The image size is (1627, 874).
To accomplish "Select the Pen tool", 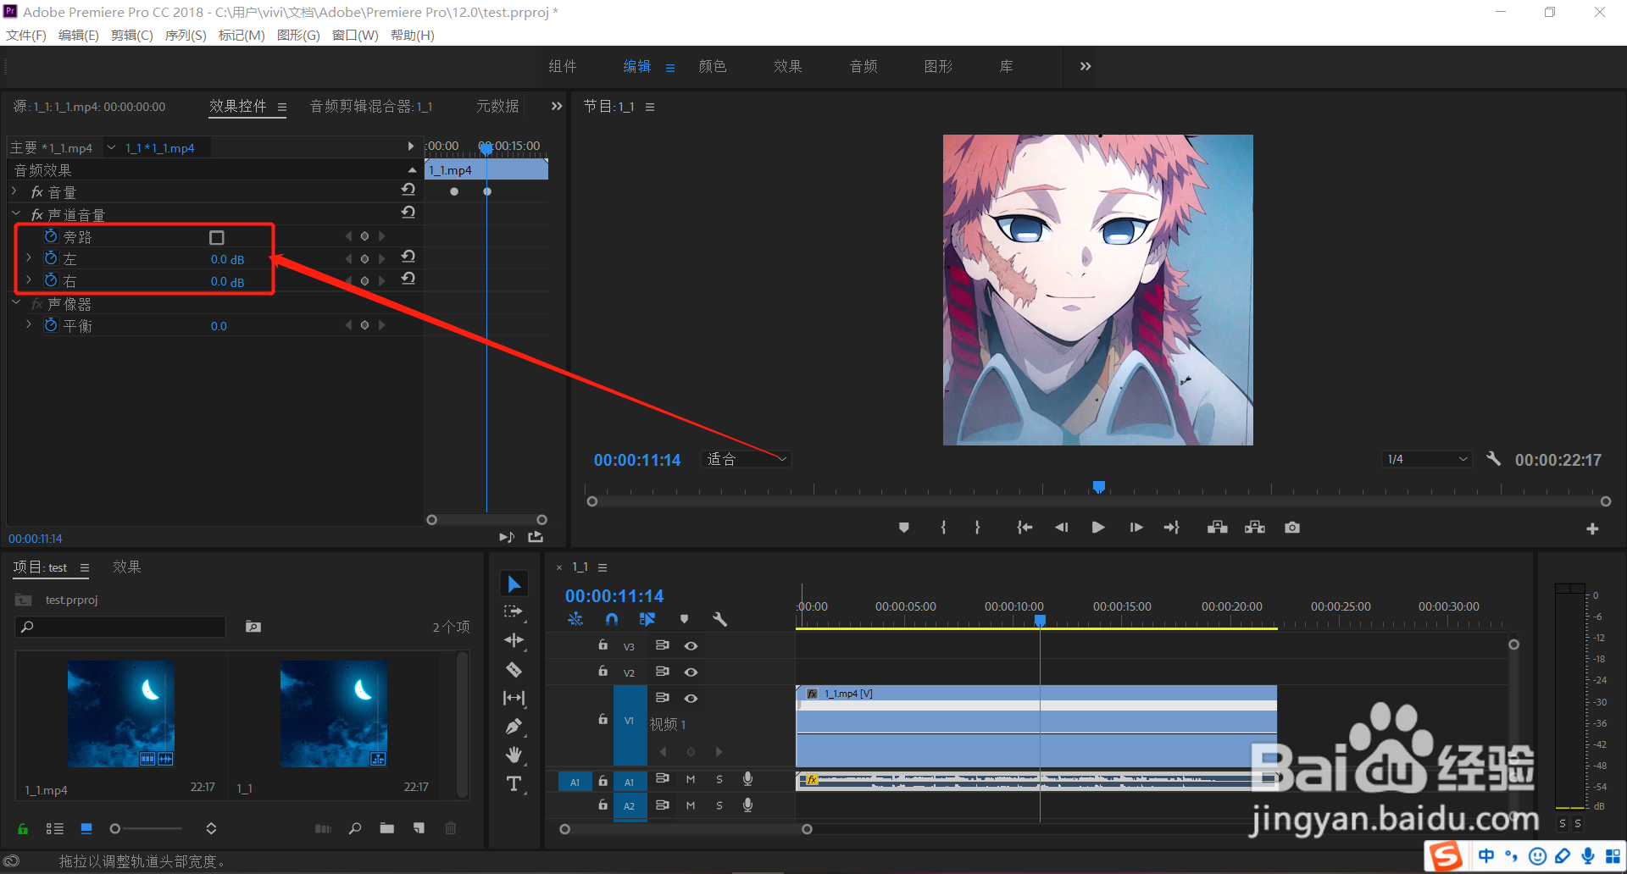I will tap(514, 727).
